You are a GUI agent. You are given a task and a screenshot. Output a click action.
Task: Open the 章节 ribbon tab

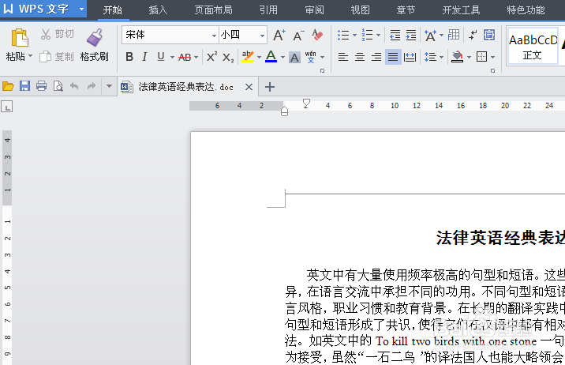(406, 9)
